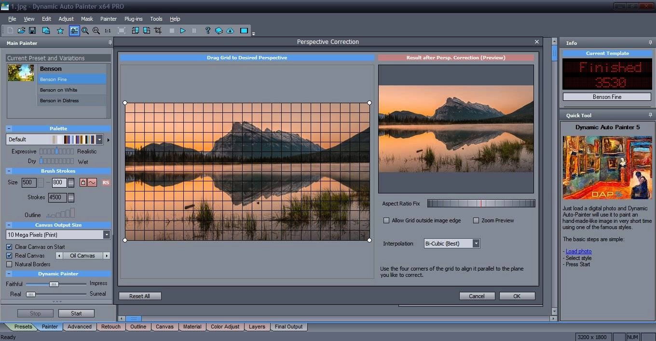
Task: Open help via the question mark icon
Action: click(x=208, y=30)
